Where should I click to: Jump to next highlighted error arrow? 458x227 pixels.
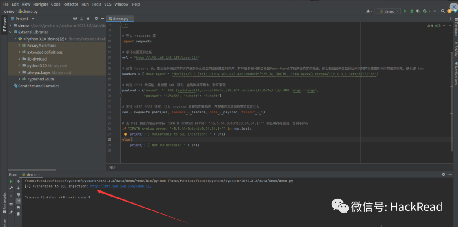(x=450, y=26)
